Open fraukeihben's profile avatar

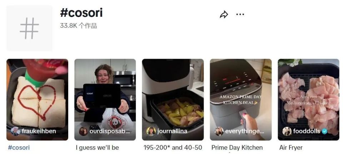click(15, 131)
